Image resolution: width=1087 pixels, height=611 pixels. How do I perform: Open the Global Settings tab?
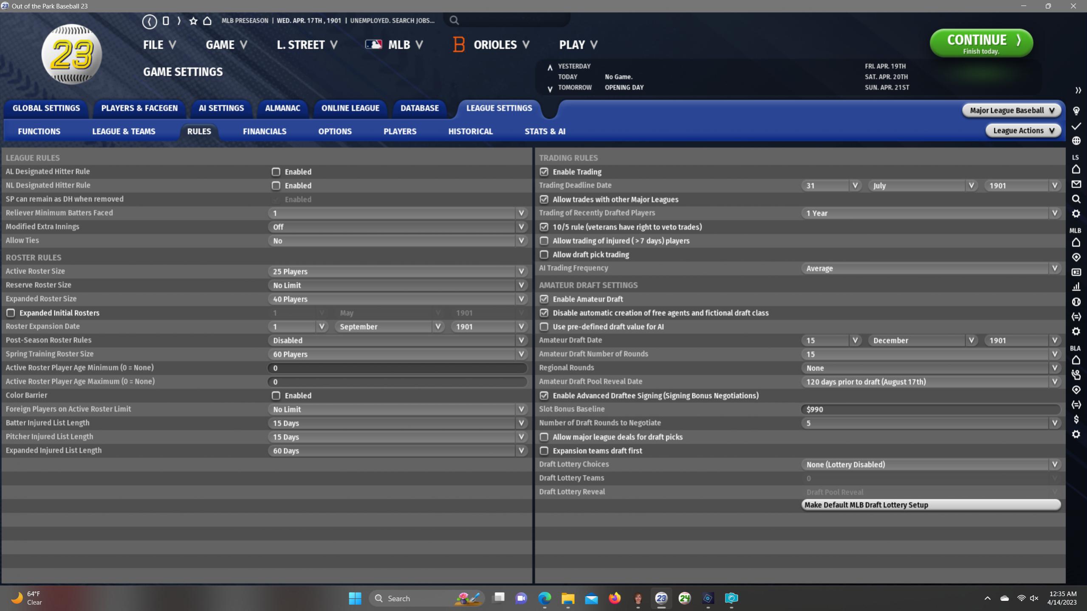pos(46,108)
